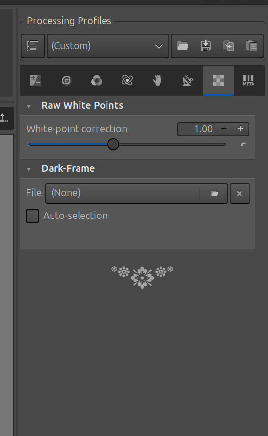Viewport: 268px width, 436px height.
Task: Copy processing profile to clipboard
Action: pos(229,46)
